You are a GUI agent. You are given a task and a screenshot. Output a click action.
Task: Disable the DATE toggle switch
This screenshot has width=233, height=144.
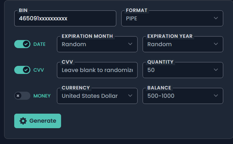22,44
